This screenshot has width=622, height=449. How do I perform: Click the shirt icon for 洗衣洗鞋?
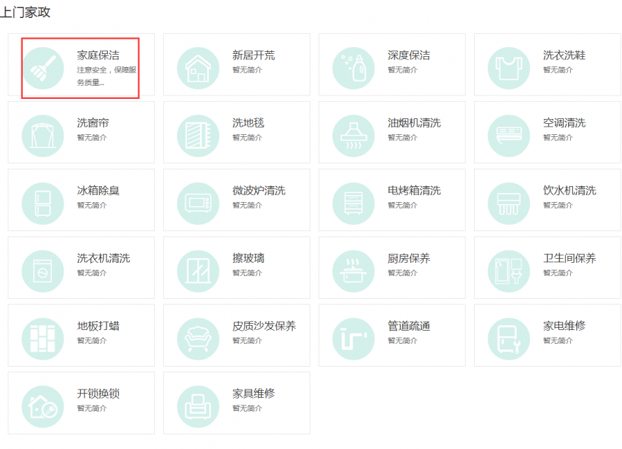(x=509, y=68)
